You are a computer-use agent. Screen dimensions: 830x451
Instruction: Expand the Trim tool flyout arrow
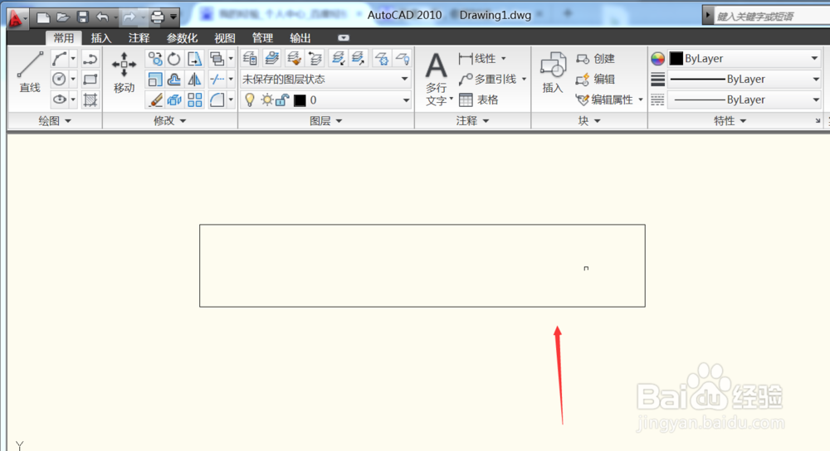coord(231,80)
